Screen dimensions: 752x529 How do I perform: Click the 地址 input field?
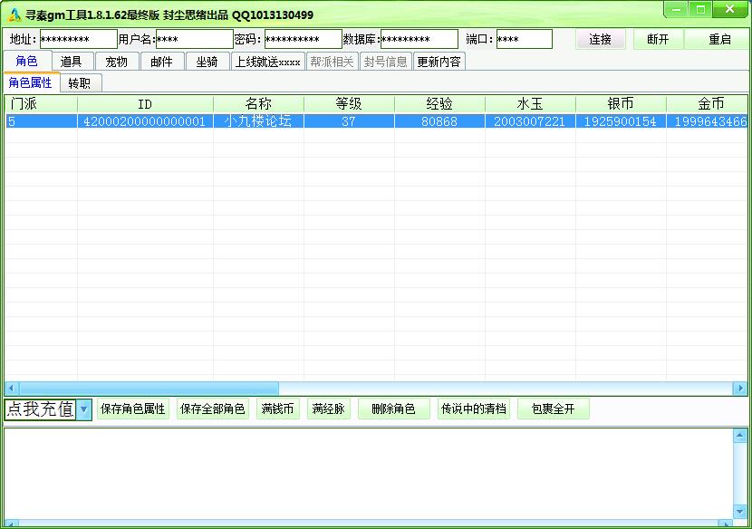coord(78,40)
